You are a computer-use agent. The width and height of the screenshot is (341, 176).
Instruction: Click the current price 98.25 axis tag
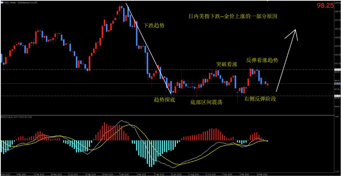coord(337,84)
